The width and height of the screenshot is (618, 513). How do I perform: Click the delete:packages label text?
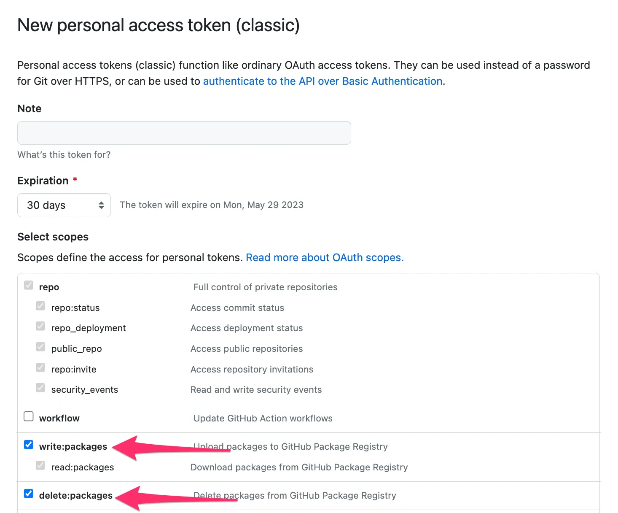pyautogui.click(x=76, y=495)
